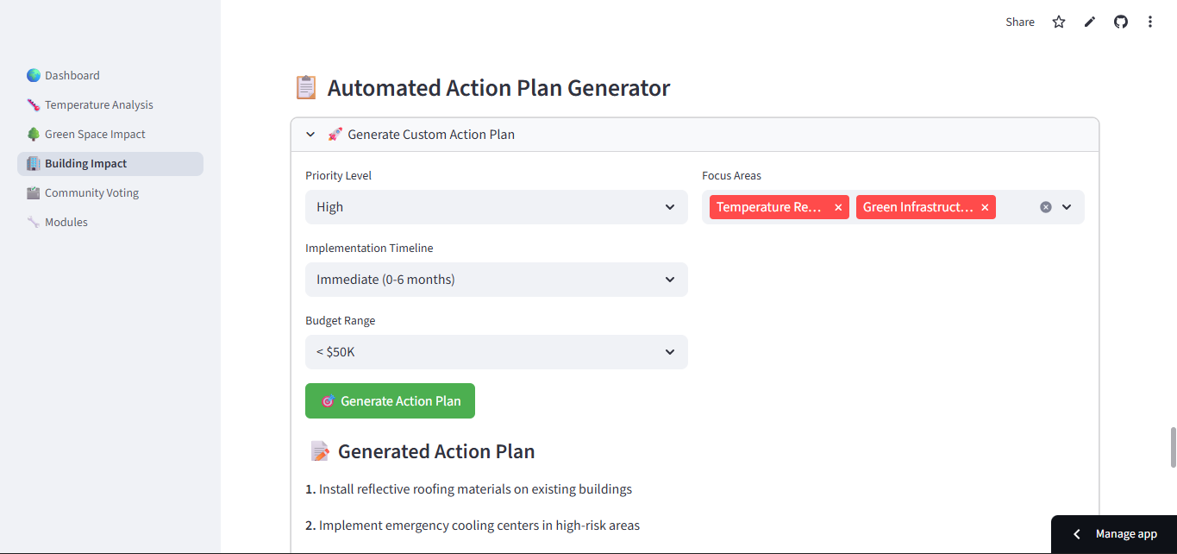The width and height of the screenshot is (1177, 554).
Task: Open the Community Voting page
Action: click(x=91, y=193)
